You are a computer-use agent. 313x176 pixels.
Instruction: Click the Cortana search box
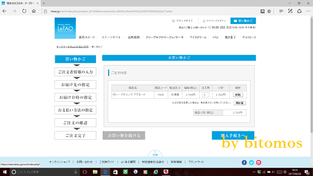tap(45, 172)
